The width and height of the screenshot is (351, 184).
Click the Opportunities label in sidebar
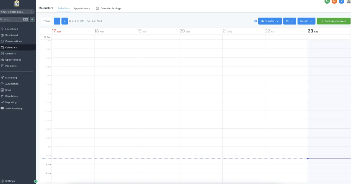[x=13, y=60]
